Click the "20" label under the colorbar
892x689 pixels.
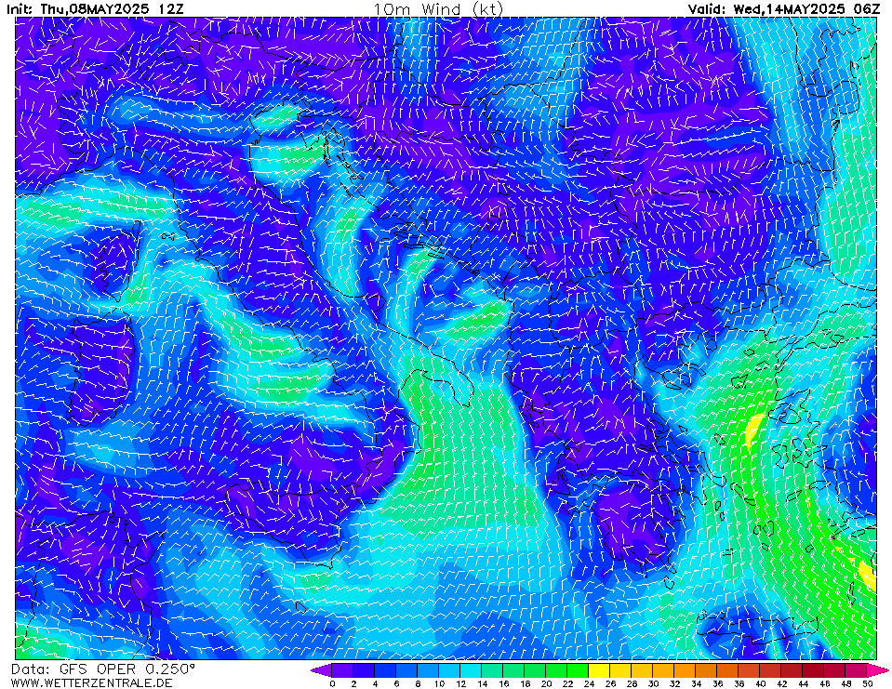pyautogui.click(x=546, y=683)
